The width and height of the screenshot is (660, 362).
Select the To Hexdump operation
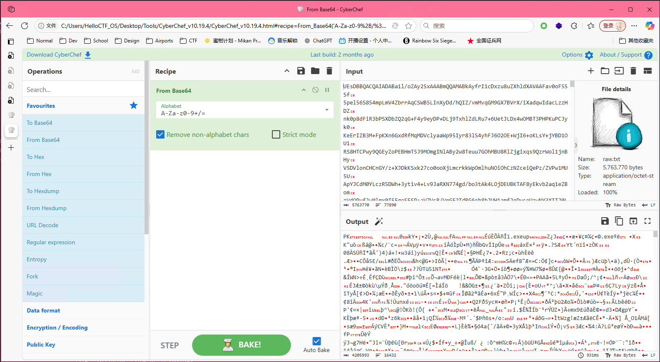tap(83, 191)
